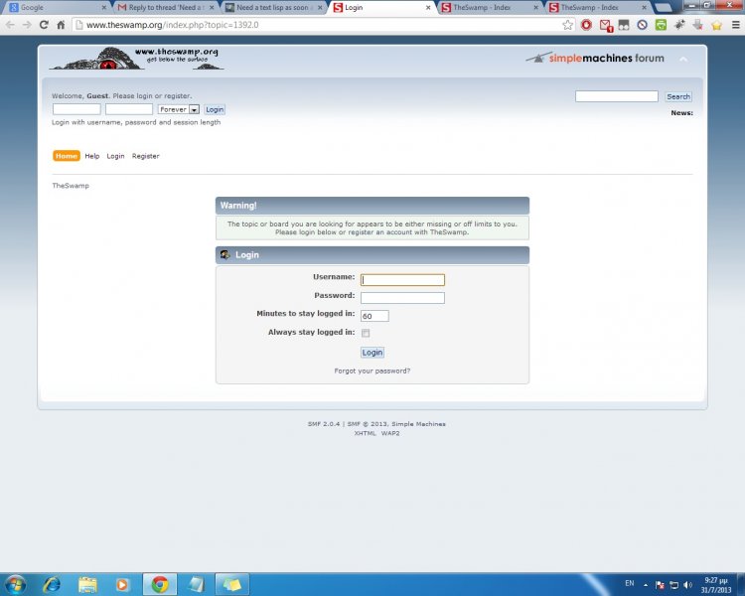Click the Search button

[678, 96]
